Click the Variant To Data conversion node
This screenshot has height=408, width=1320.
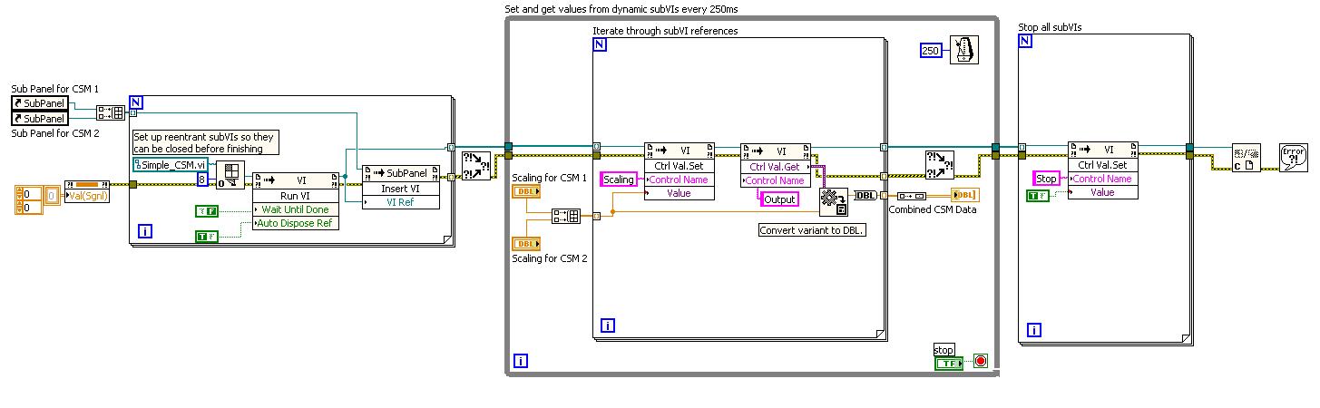coord(833,201)
